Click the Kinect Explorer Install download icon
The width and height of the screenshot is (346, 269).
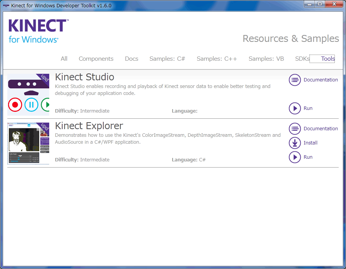click(294, 143)
